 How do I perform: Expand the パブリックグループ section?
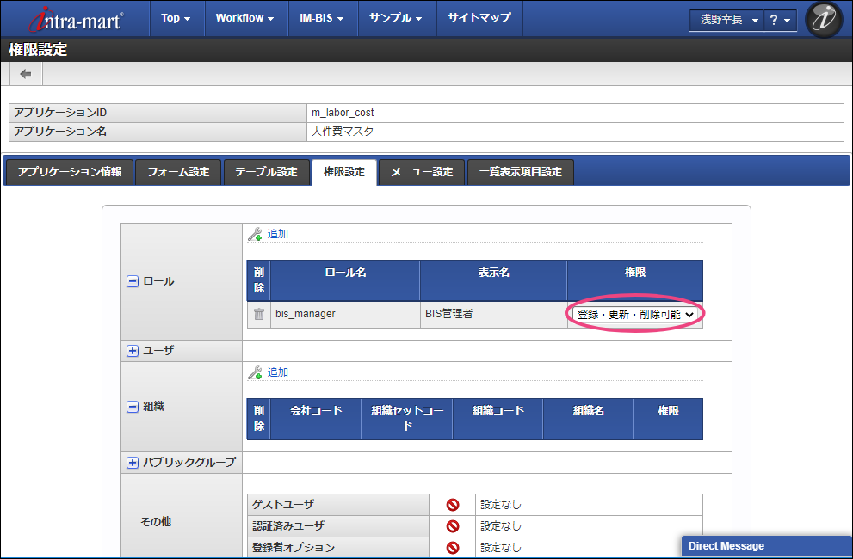coord(133,463)
